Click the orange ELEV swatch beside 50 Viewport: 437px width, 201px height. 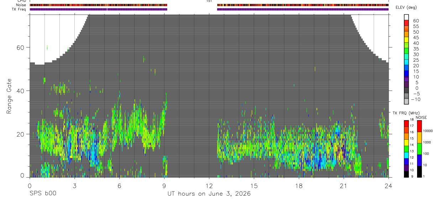click(x=406, y=34)
